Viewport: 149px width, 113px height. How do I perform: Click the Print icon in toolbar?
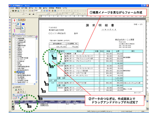tap(16, 11)
